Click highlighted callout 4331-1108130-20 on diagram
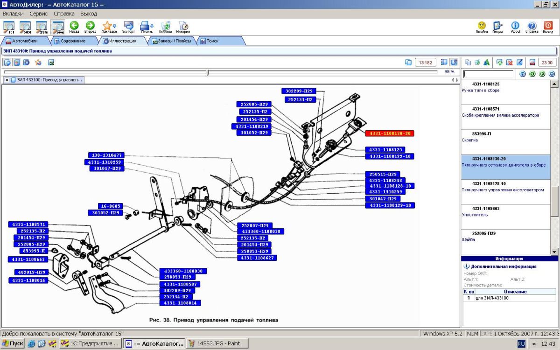The height and width of the screenshot is (350, 560). [390, 133]
